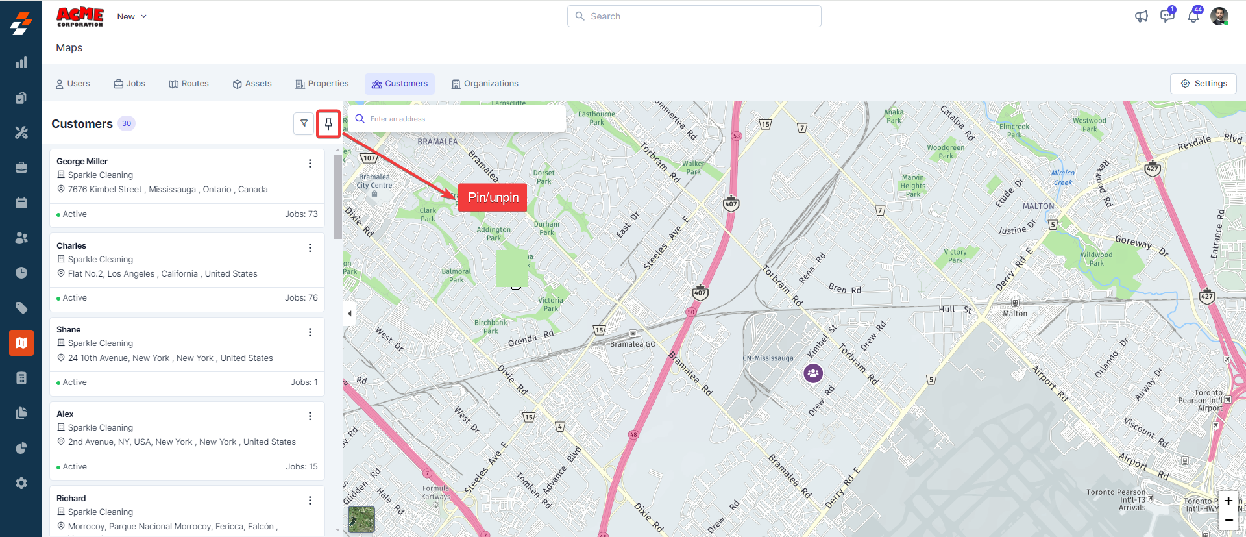The image size is (1246, 537).
Task: Click the Jobs: 15 count
Action: click(x=302, y=467)
